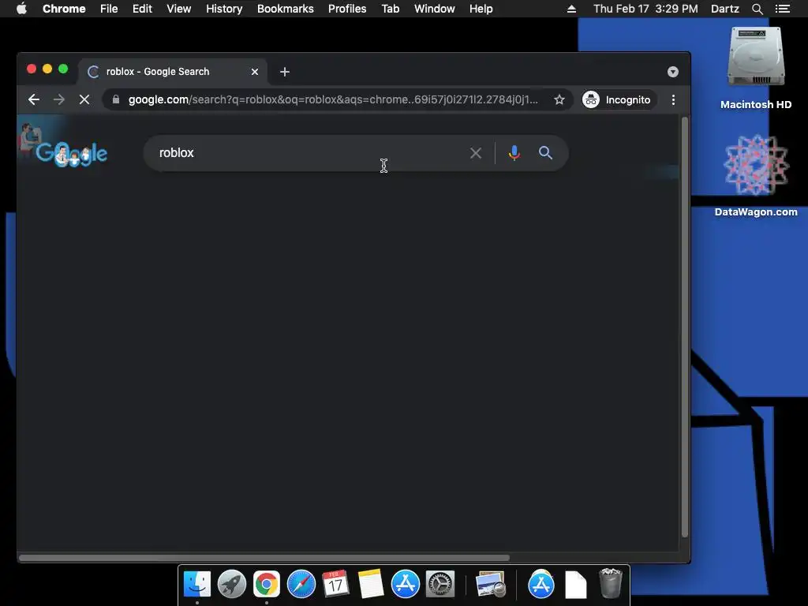
Task: Open Finder from the Dock
Action: [x=197, y=585]
